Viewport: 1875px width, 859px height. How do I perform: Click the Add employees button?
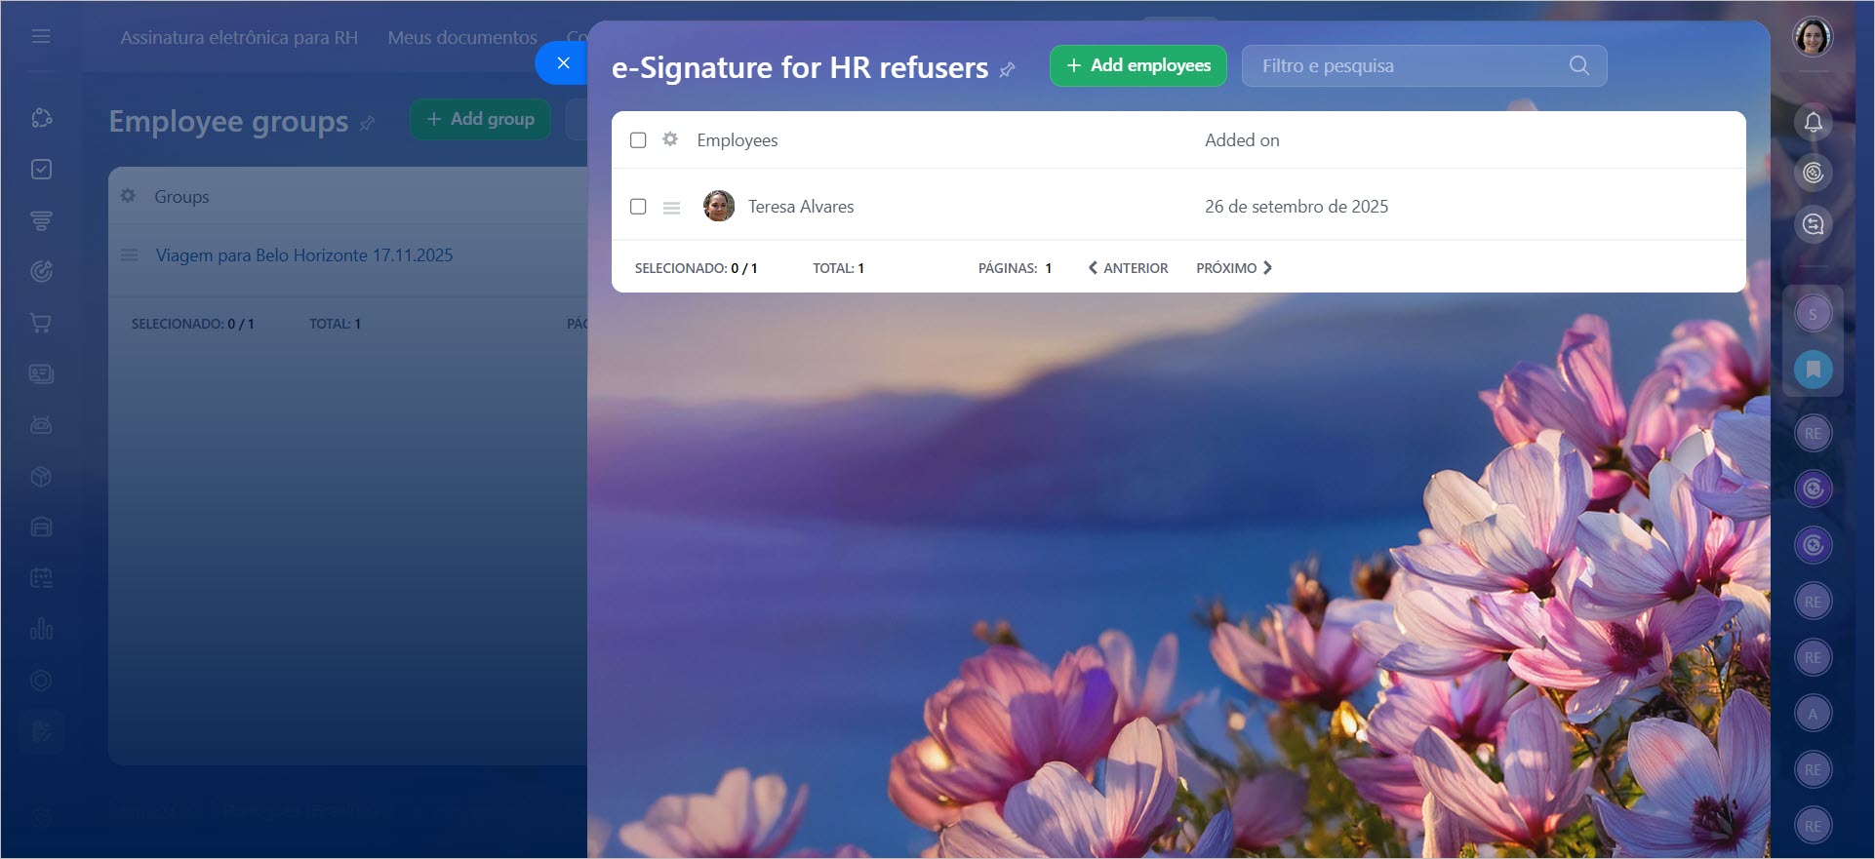[1138, 65]
